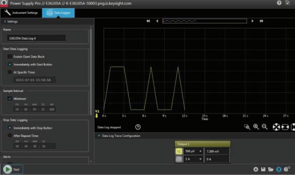This screenshot has height=175, width=295.
Task: Open the 1 A current scale dropdown
Action: pos(193,159)
